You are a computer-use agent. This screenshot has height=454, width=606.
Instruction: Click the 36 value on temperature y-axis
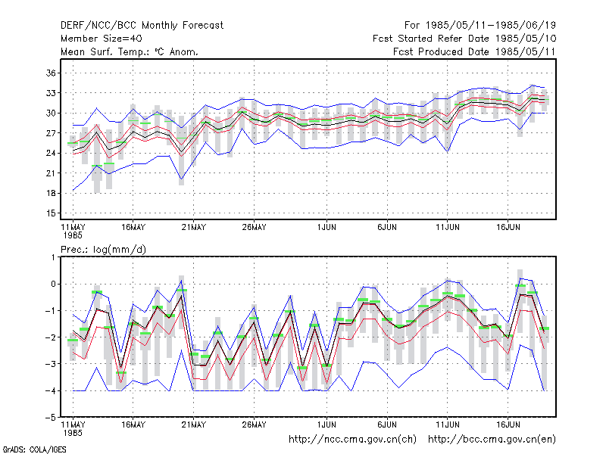point(51,73)
